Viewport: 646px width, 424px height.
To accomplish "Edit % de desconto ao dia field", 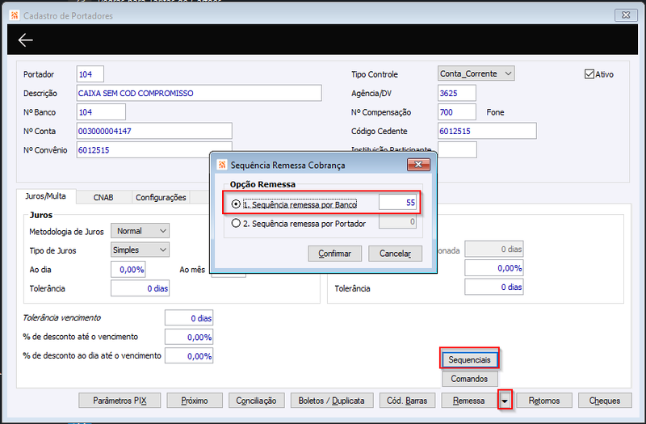I will [x=189, y=356].
